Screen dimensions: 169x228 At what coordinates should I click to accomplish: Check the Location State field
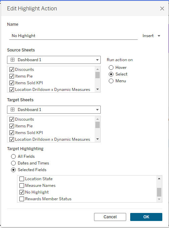22,179
